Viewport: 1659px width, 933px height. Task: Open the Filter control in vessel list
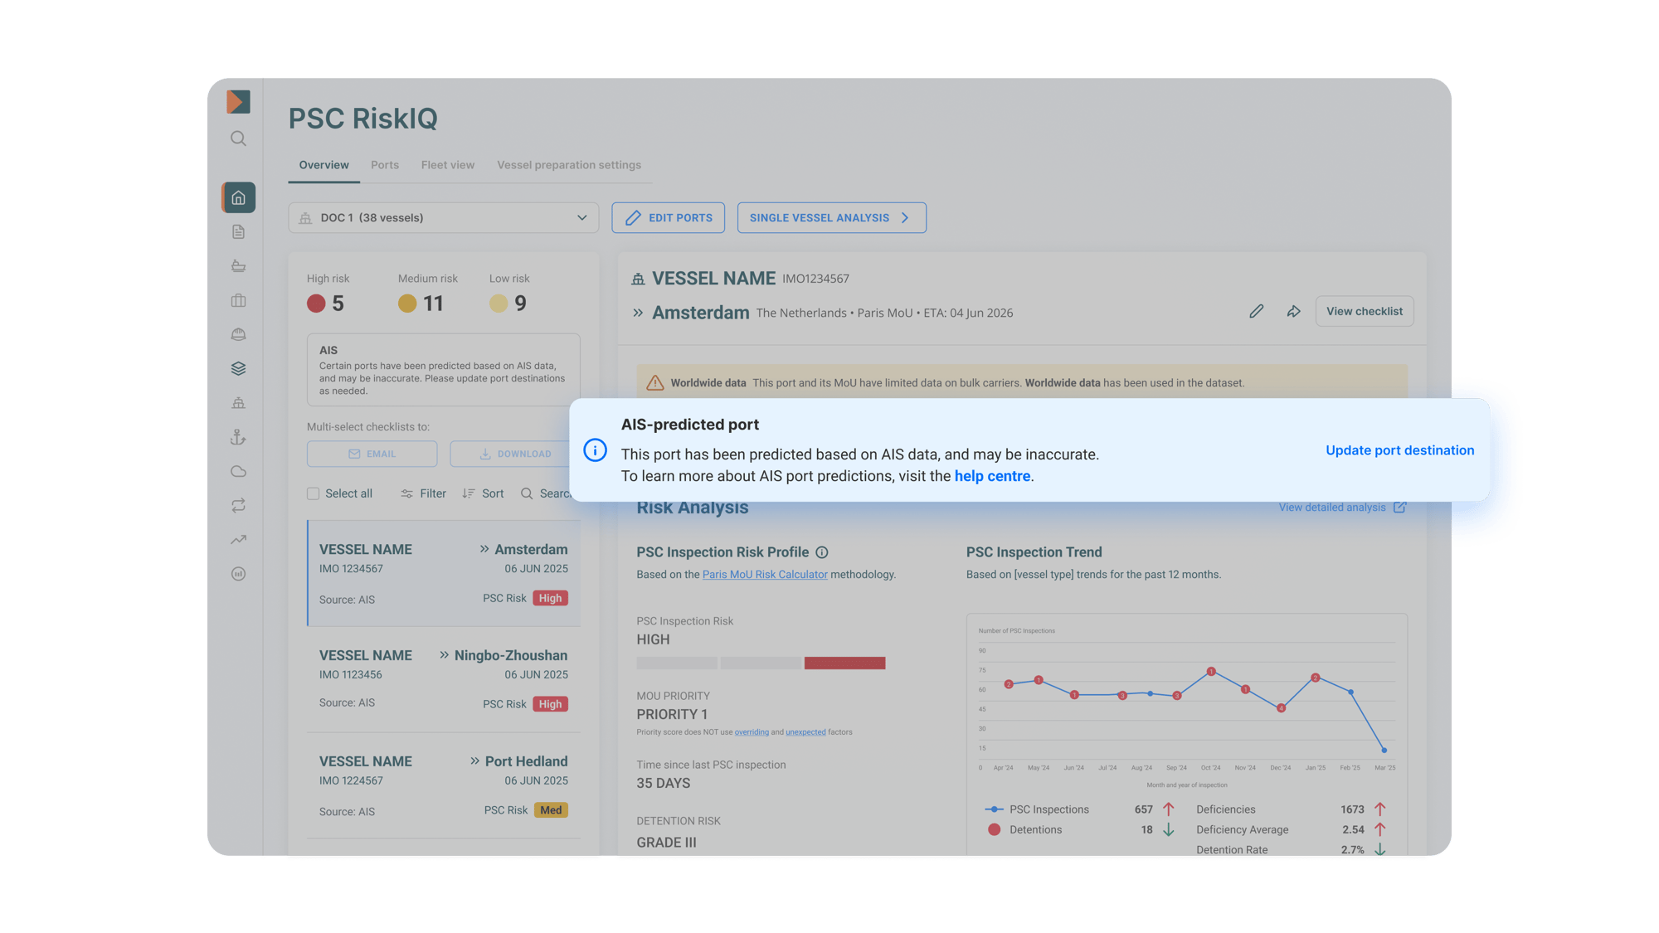[423, 493]
